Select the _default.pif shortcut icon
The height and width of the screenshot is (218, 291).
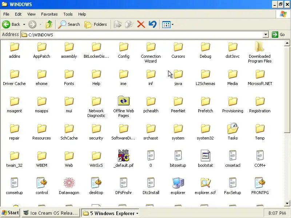(x=124, y=156)
